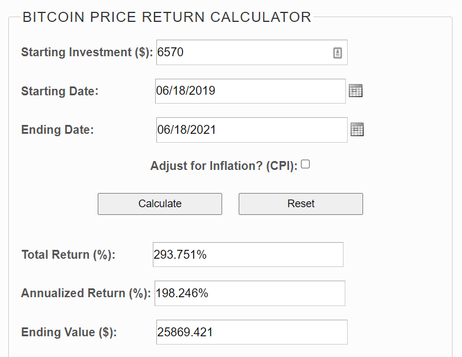Click the Starting Investment ($) label
The height and width of the screenshot is (357, 462).
(x=87, y=53)
